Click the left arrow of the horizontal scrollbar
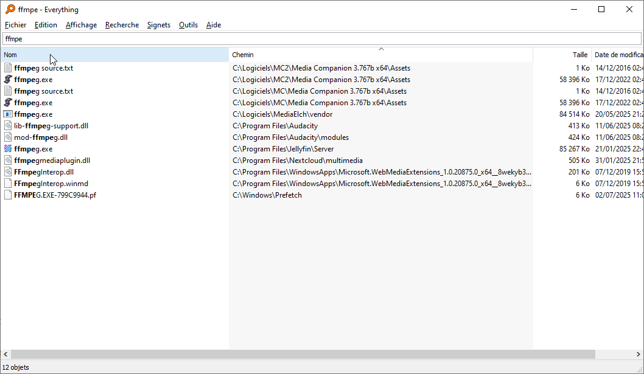644x374 pixels. [x=5, y=354]
